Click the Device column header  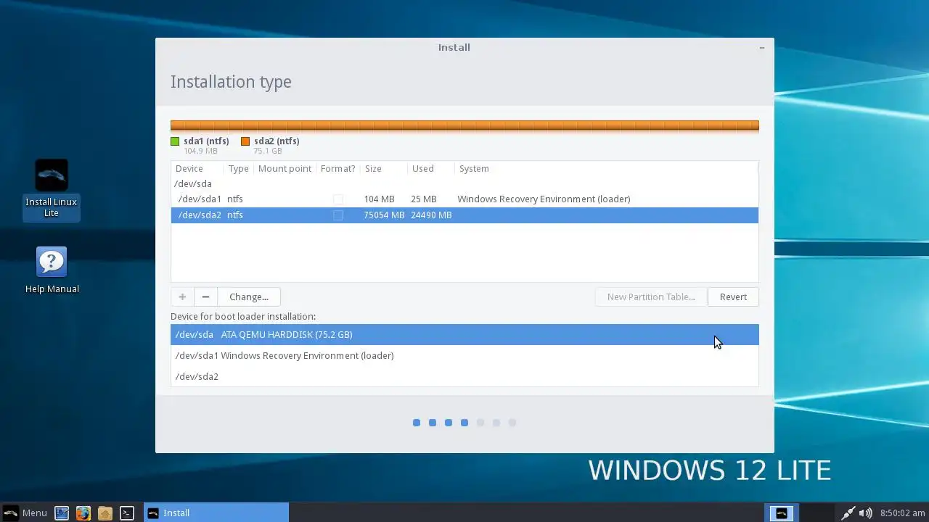tap(197, 168)
